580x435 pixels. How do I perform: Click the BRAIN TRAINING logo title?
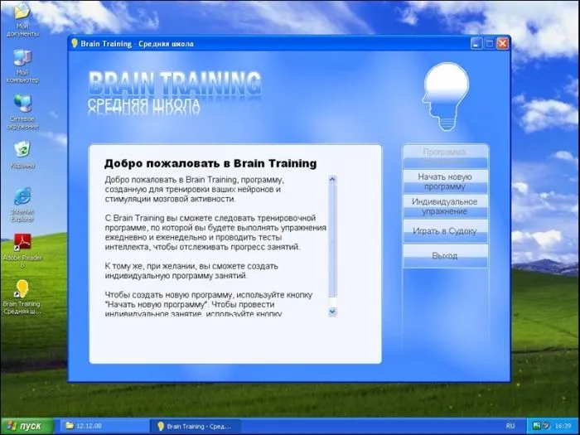(x=175, y=83)
